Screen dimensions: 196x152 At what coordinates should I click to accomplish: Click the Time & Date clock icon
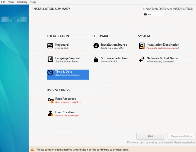50,73
